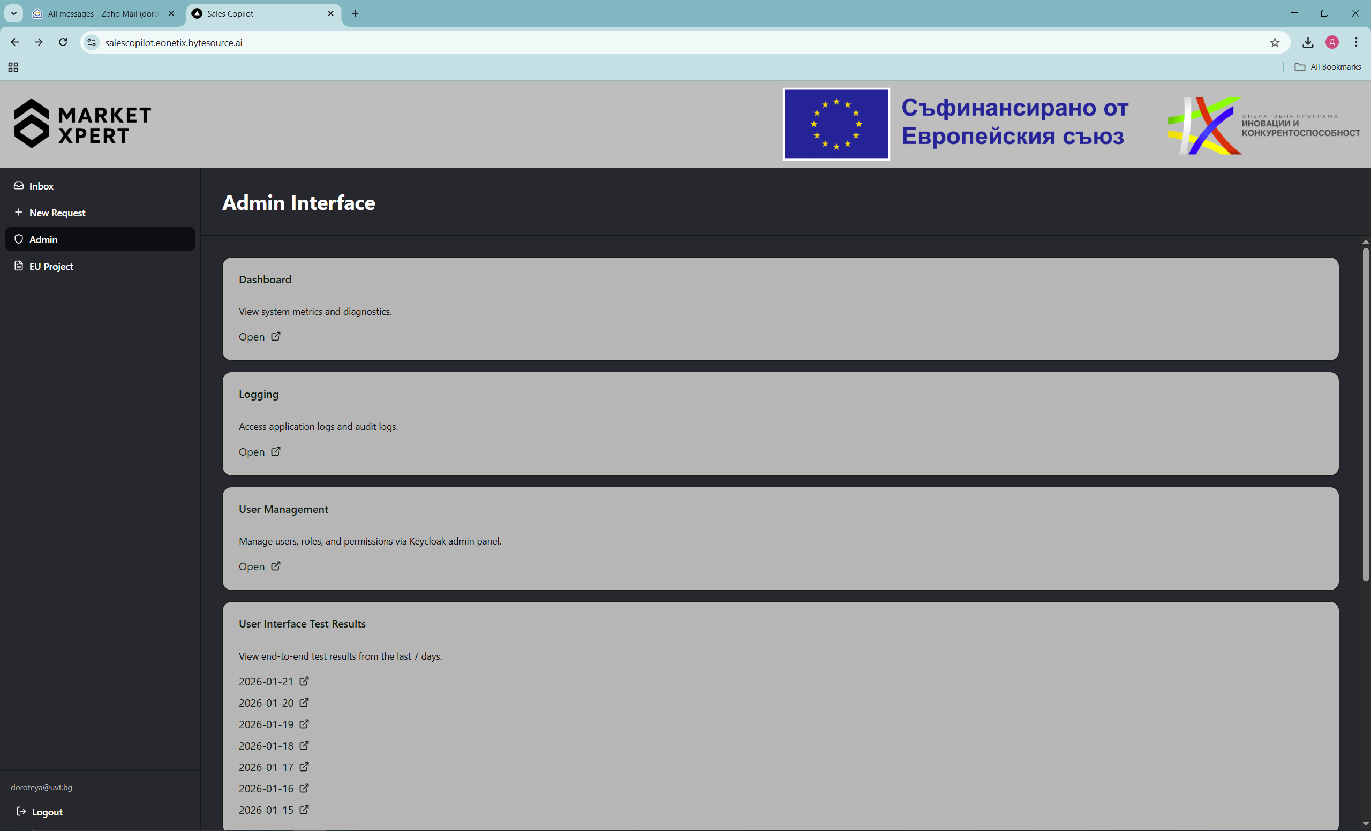Click external link icon under Logging
The height and width of the screenshot is (831, 1371).
(275, 451)
